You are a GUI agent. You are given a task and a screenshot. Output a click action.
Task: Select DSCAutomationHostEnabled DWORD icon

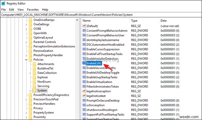(84, 45)
